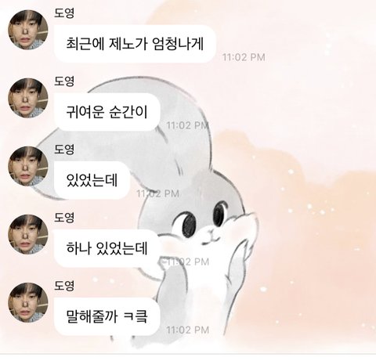Click sender name 도영 above '귀여운 순간이'
This screenshot has height=361, width=376.
click(x=64, y=81)
